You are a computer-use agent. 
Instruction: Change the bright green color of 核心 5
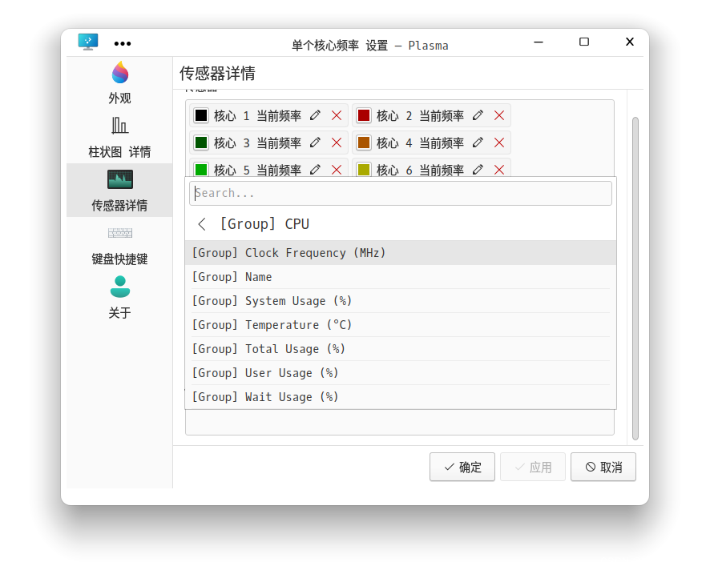tap(201, 170)
